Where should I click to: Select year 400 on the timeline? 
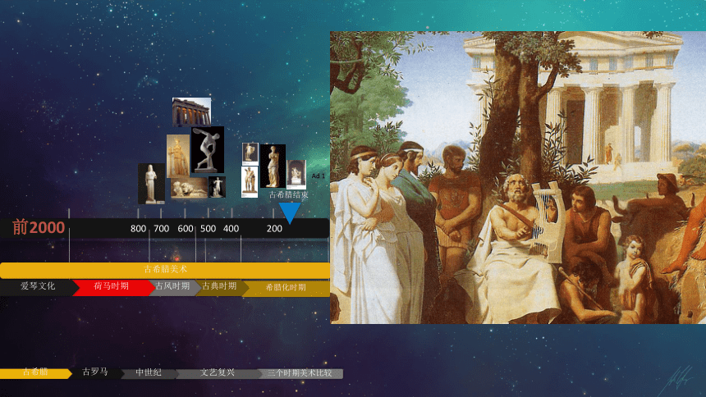(231, 229)
